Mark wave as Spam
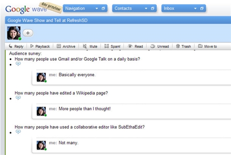The width and height of the screenshot is (231, 155). (x=112, y=46)
